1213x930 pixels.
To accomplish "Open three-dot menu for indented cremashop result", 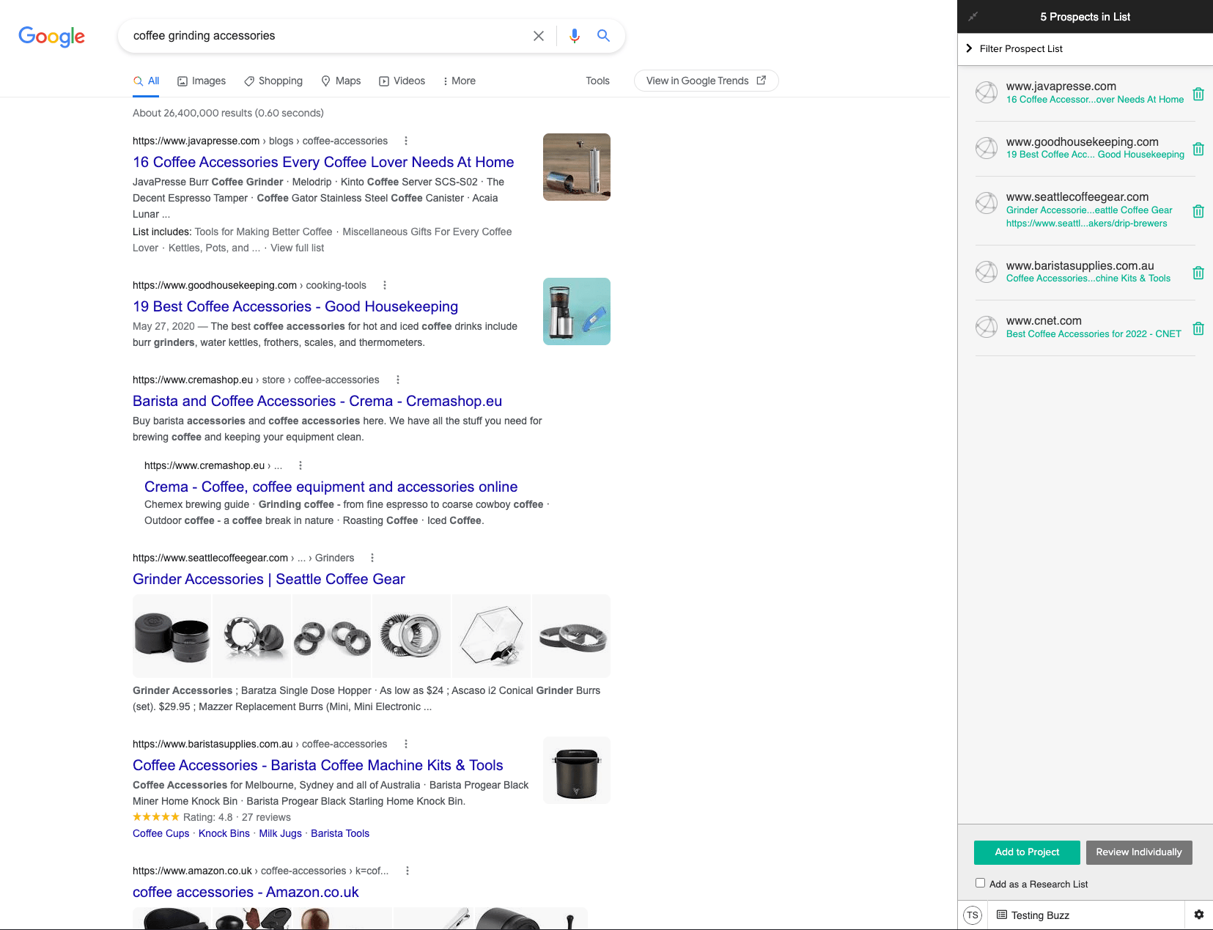I will tap(301, 465).
